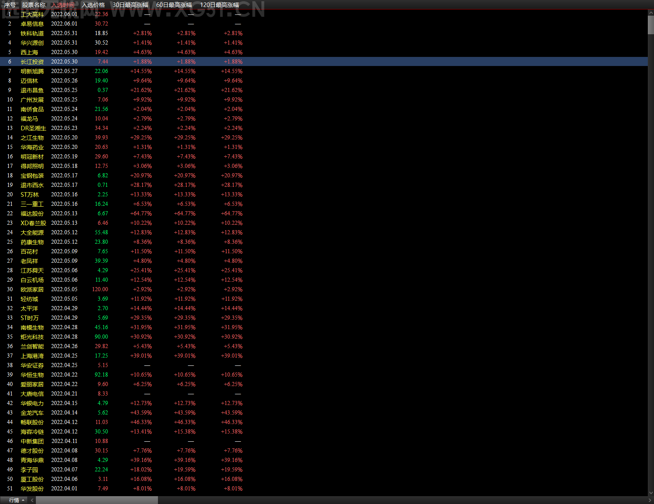Select stock 上海港湾
The image size is (654, 504).
(32, 356)
